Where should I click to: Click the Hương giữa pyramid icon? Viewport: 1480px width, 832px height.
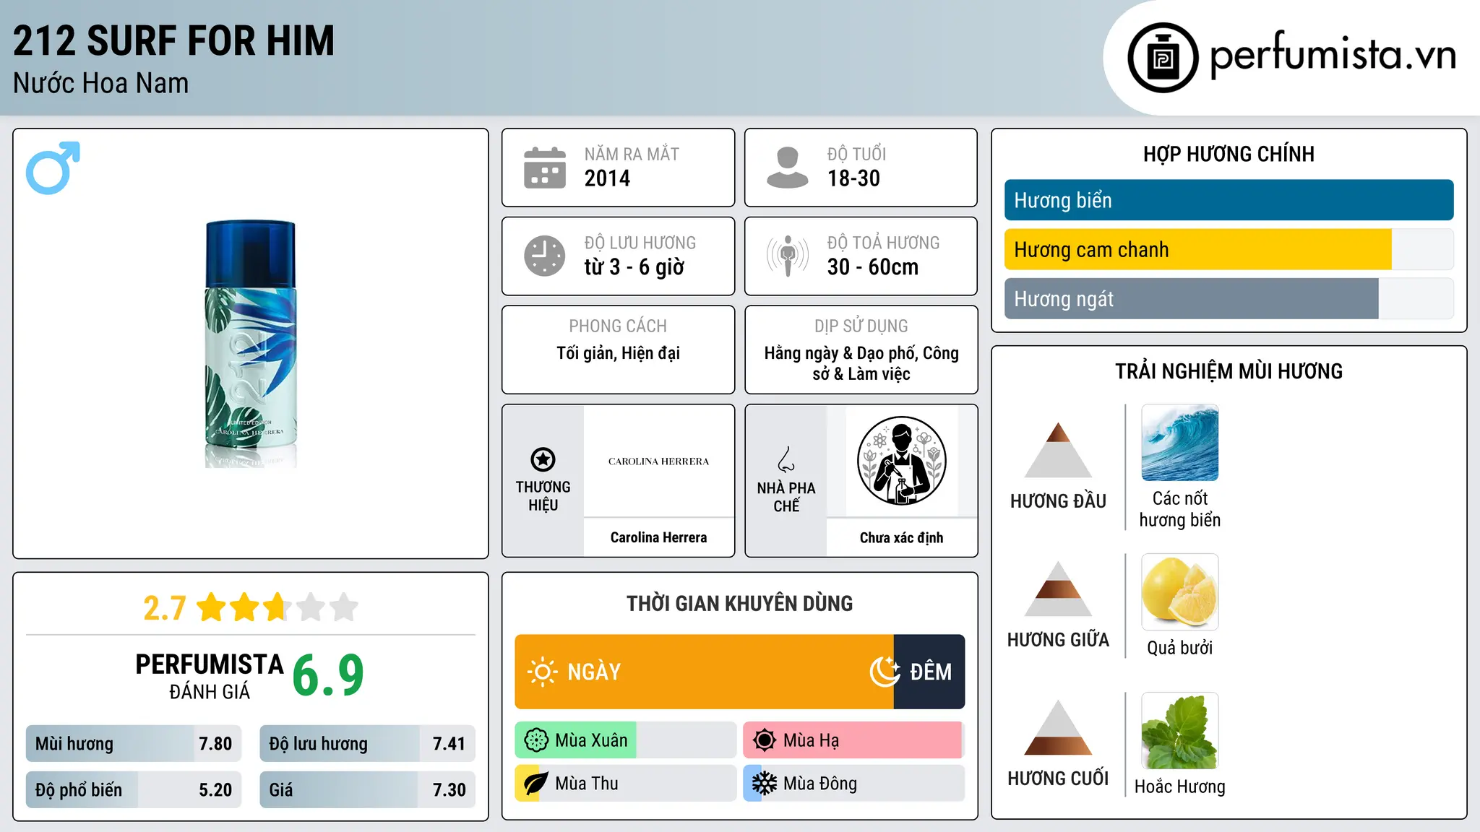tap(1058, 589)
